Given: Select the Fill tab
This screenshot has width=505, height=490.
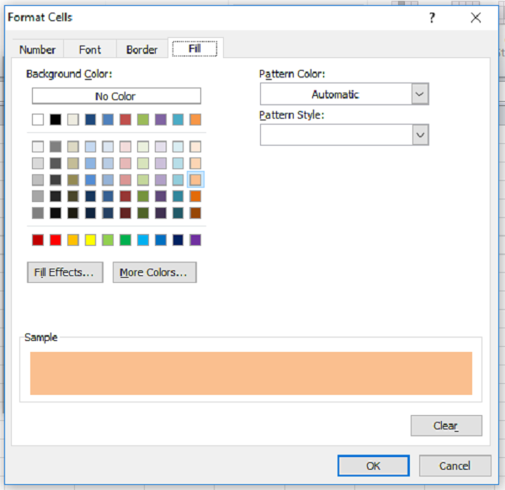Looking at the screenshot, I should (x=194, y=49).
